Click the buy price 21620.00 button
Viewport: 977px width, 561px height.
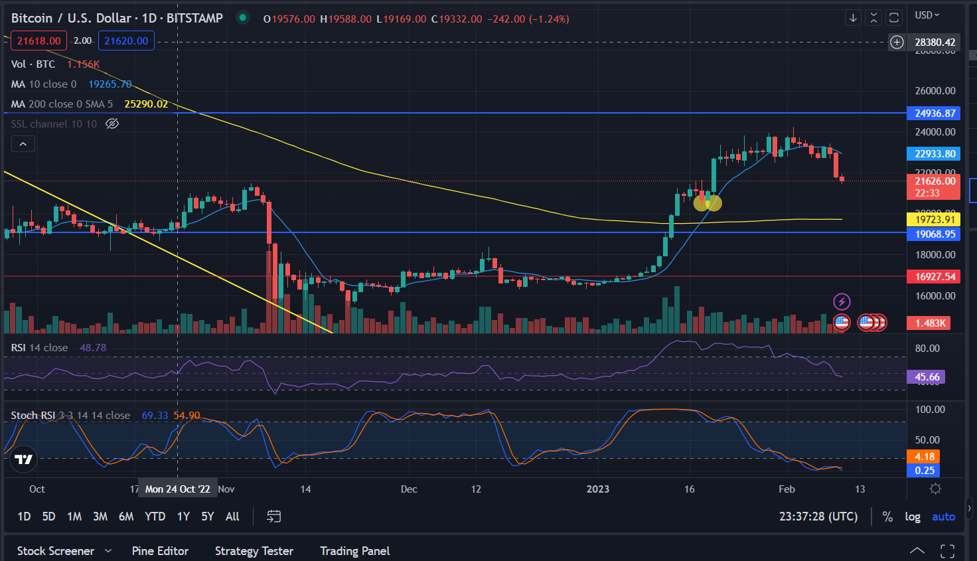coord(126,40)
